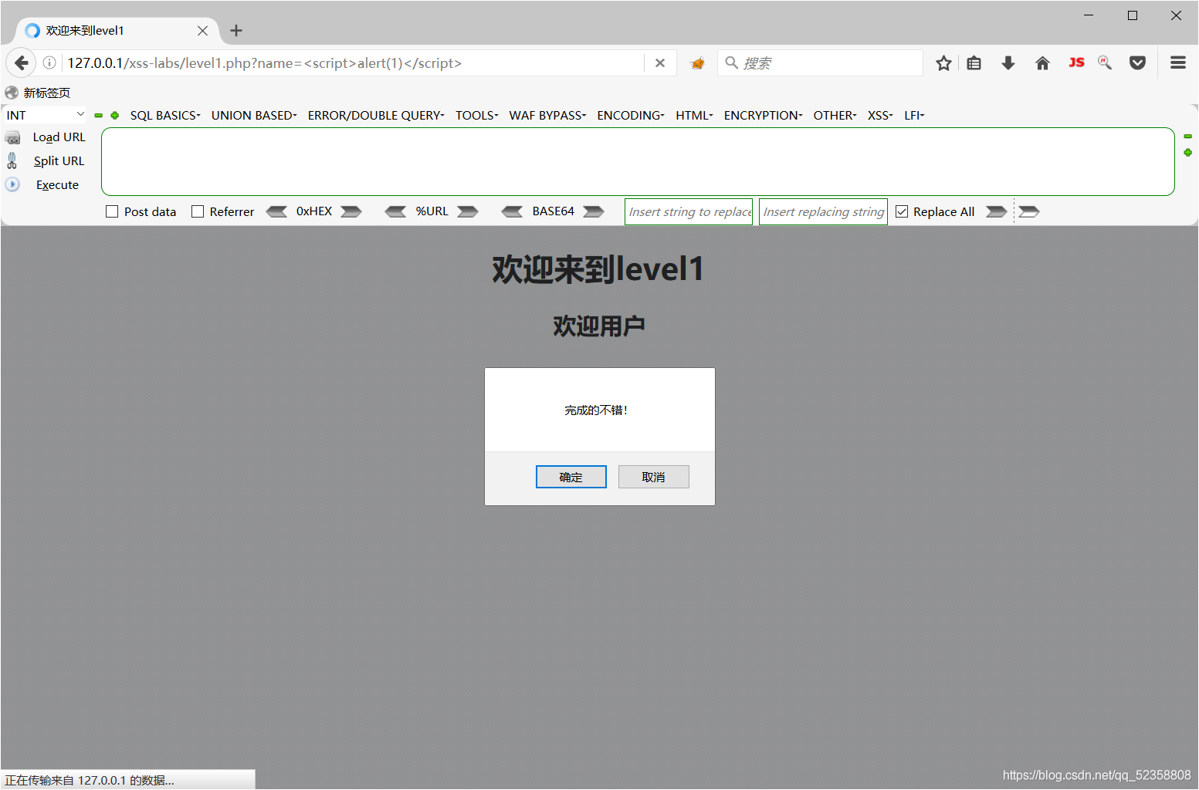Open the LFI menu

(x=914, y=116)
